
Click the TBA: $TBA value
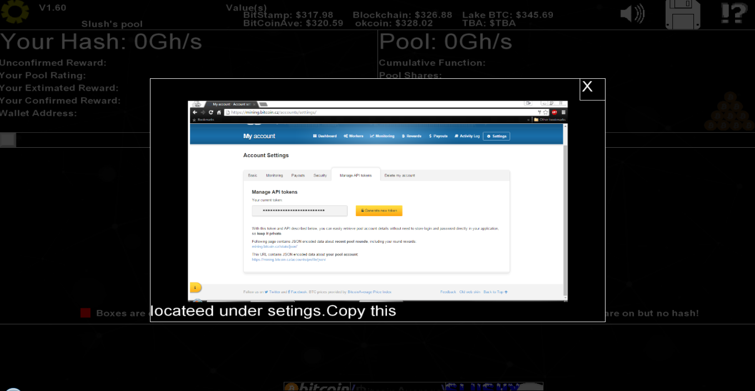point(489,23)
